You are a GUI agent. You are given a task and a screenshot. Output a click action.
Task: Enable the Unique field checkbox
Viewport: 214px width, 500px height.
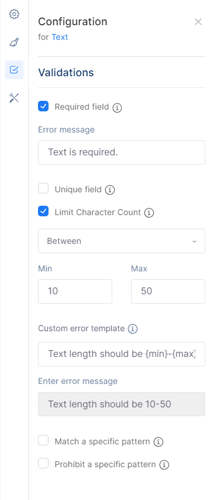(x=43, y=189)
